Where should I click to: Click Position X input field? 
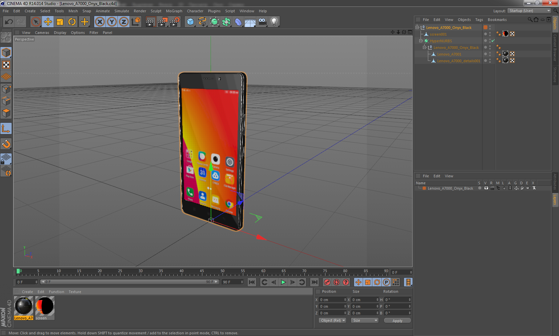point(333,300)
